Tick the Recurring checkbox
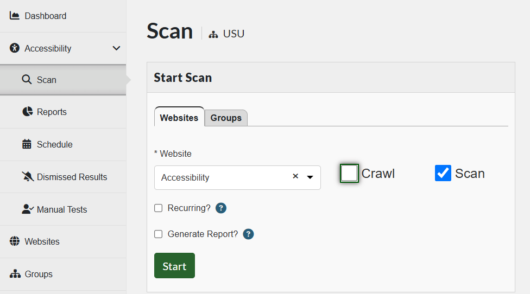Image resolution: width=530 pixels, height=294 pixels. click(158, 208)
